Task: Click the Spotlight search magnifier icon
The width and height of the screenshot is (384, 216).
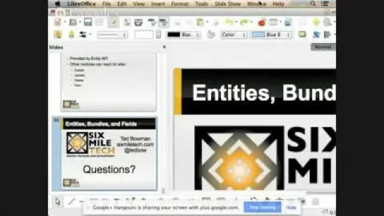Action: coord(313,4)
